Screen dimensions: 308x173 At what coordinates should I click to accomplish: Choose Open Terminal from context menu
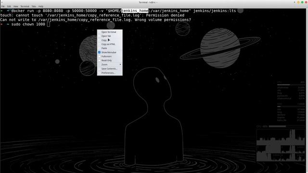(x=110, y=32)
